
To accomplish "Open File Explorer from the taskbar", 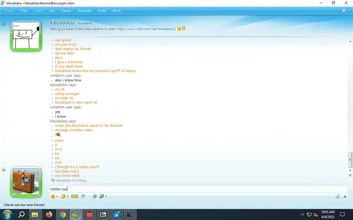I will [34, 215].
